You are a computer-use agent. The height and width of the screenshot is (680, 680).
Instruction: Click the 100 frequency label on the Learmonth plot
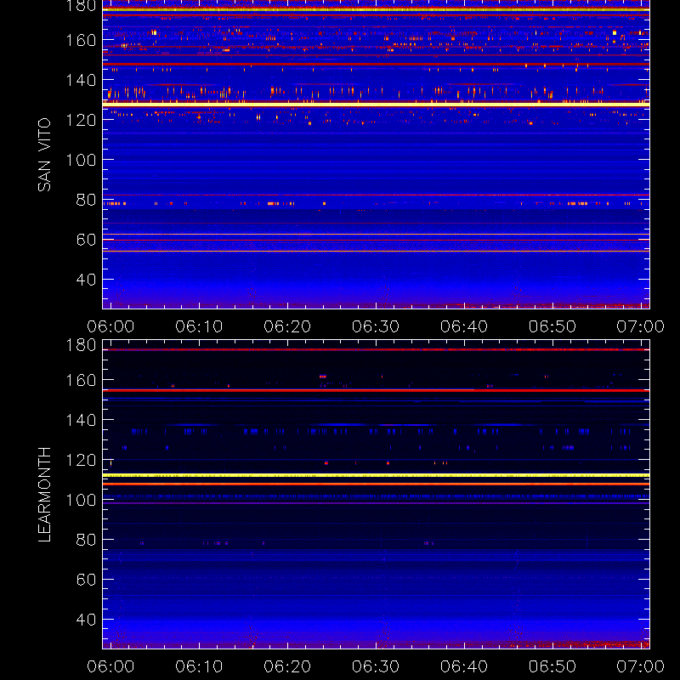pyautogui.click(x=81, y=500)
